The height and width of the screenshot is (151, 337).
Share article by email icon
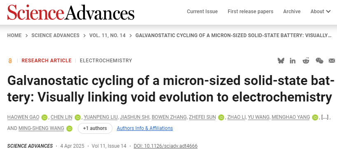(332, 61)
